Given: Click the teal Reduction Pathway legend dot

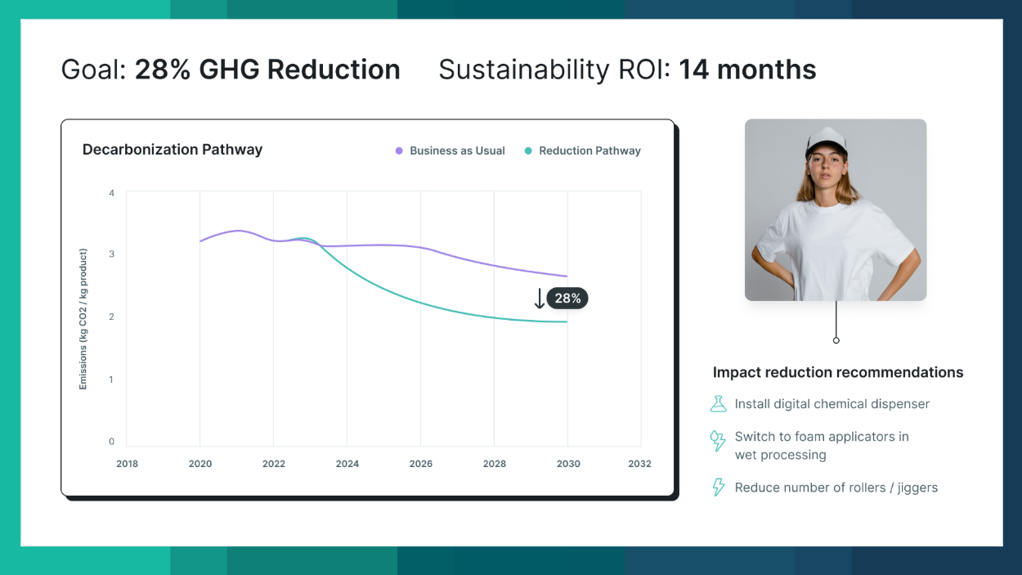Looking at the screenshot, I should (x=528, y=150).
